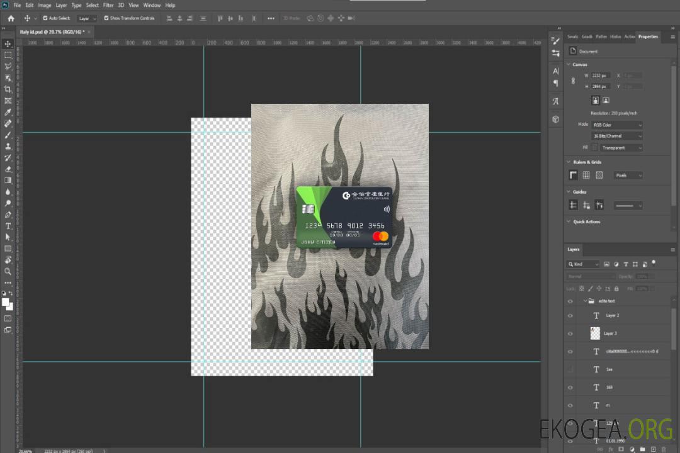Switch to the Swatches panel tab
Image resolution: width=680 pixels, height=453 pixels.
coord(572,36)
